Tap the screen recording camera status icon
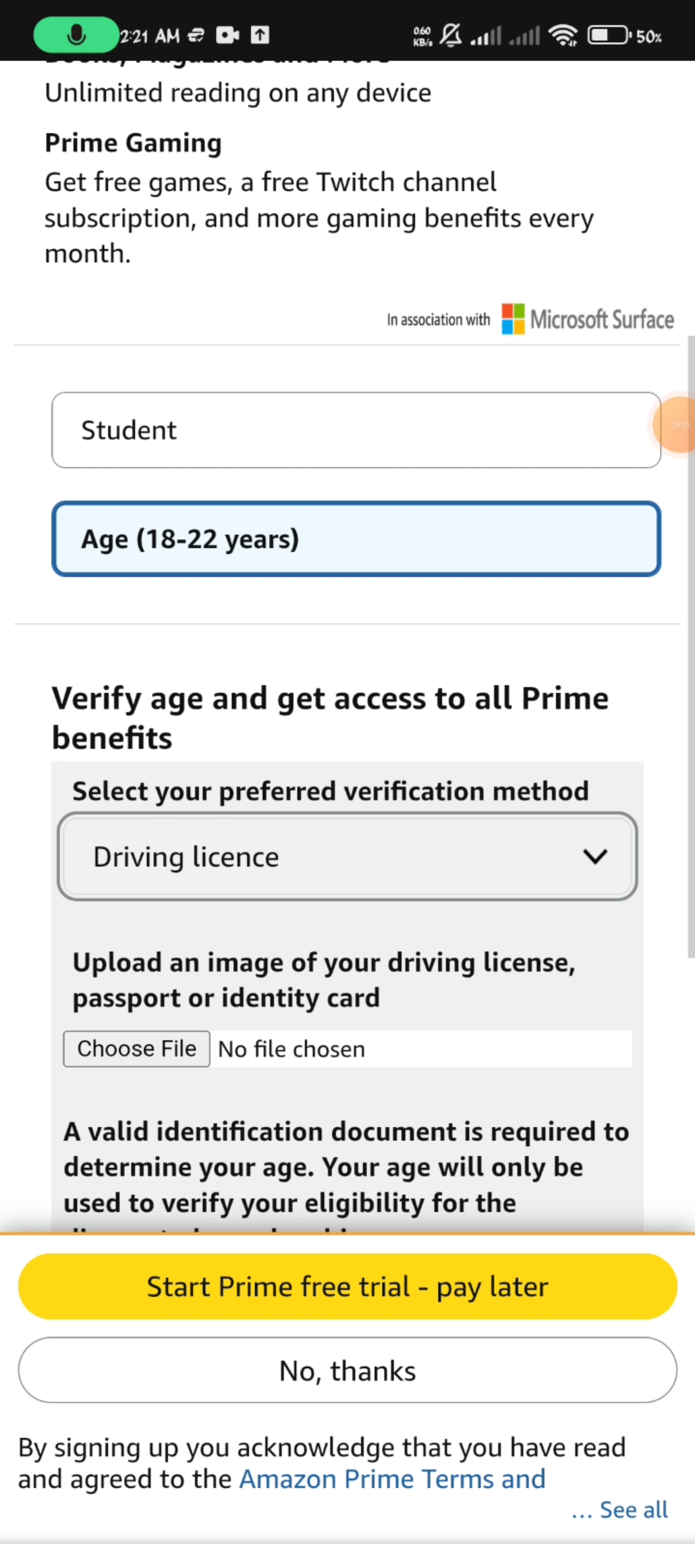Screen dimensions: 695x1544 click(x=227, y=35)
